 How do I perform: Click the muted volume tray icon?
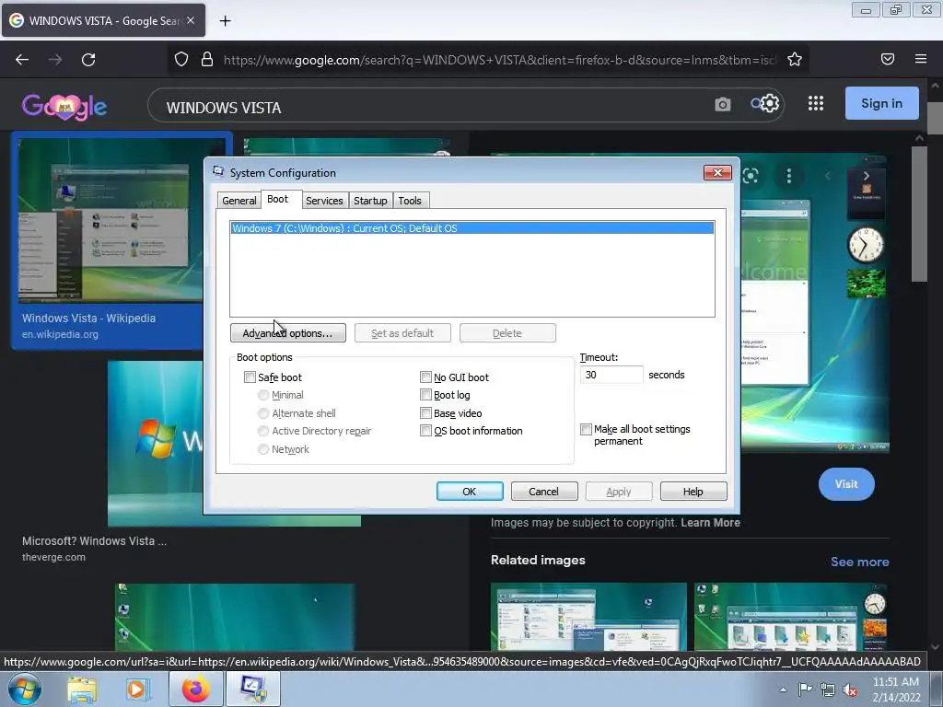click(x=850, y=690)
